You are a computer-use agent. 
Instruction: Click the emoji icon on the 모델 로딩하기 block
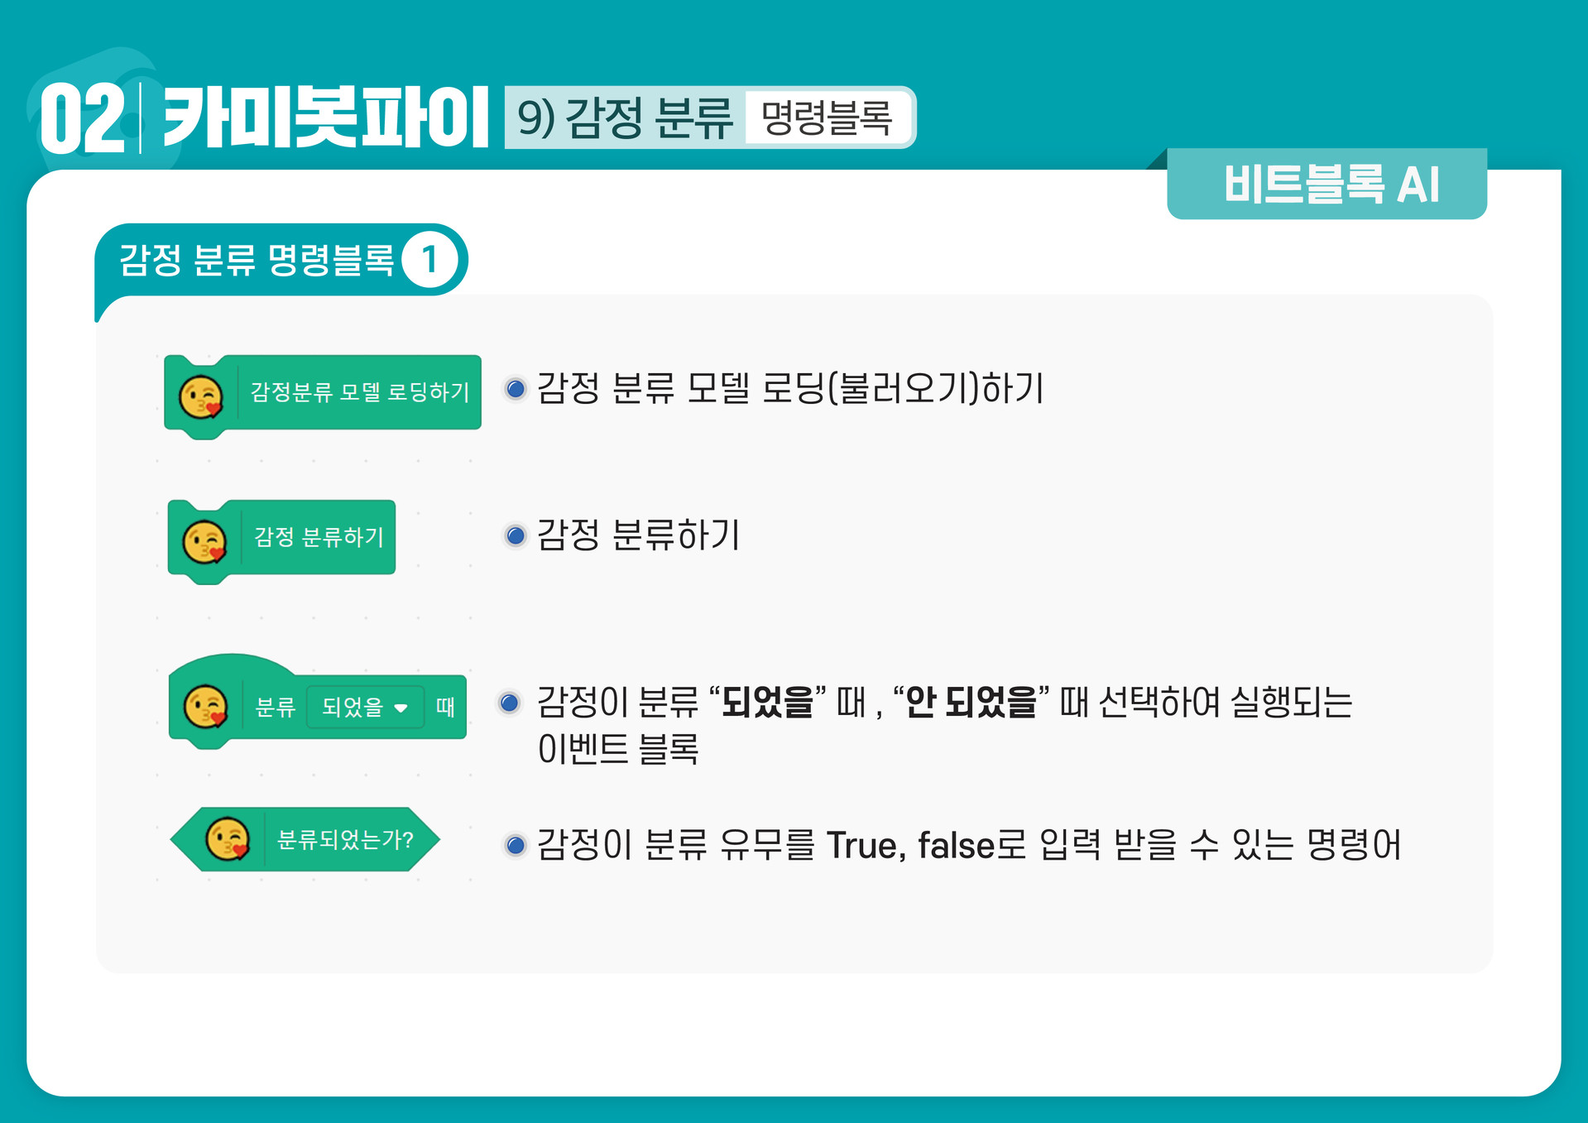pos(201,396)
